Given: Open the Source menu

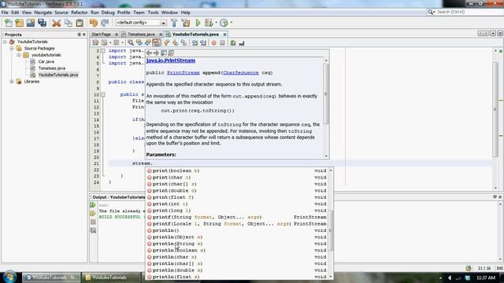Looking at the screenshot, I should tap(61, 13).
